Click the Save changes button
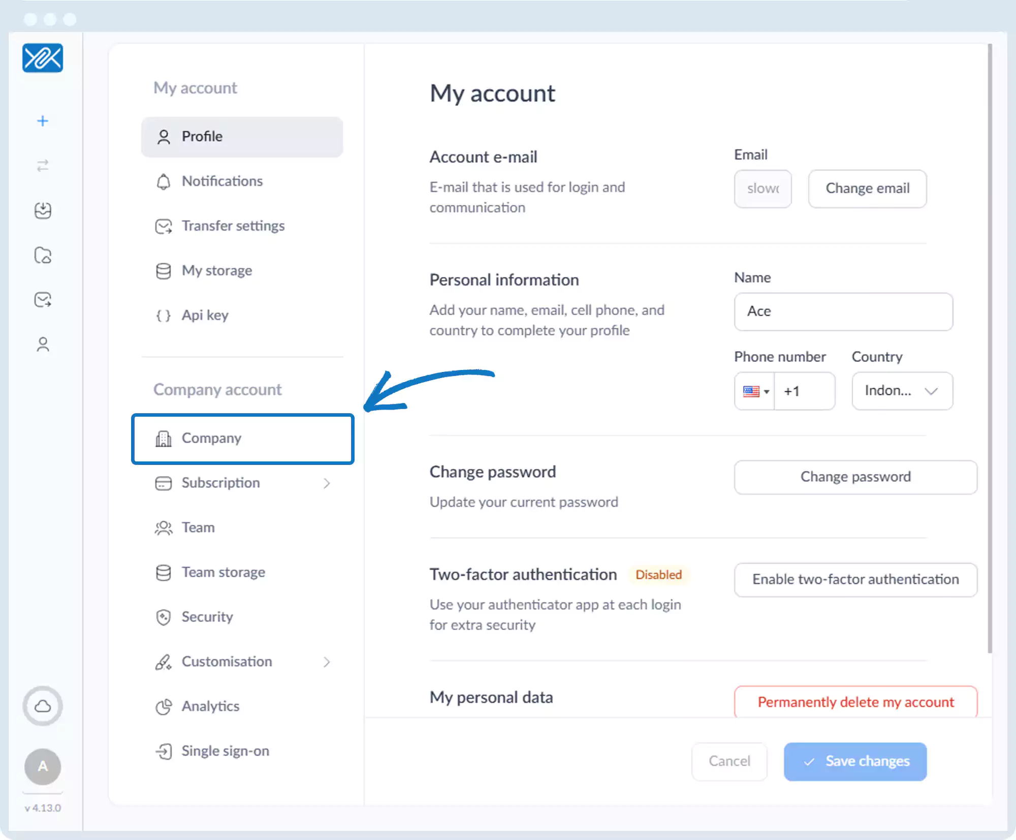Viewport: 1016px width, 840px height. click(x=855, y=761)
